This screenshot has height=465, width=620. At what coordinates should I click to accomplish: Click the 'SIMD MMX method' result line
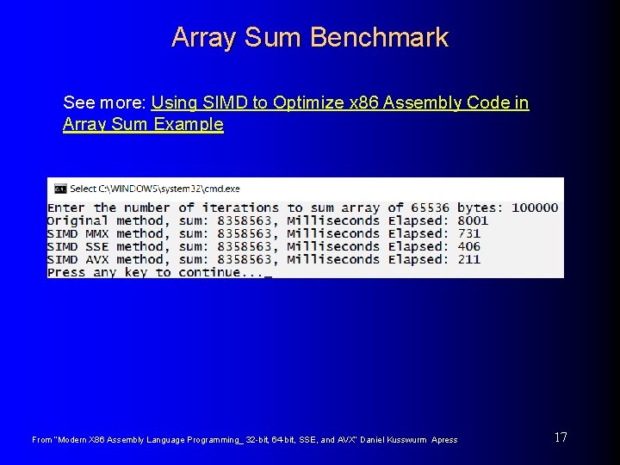pyautogui.click(x=263, y=233)
